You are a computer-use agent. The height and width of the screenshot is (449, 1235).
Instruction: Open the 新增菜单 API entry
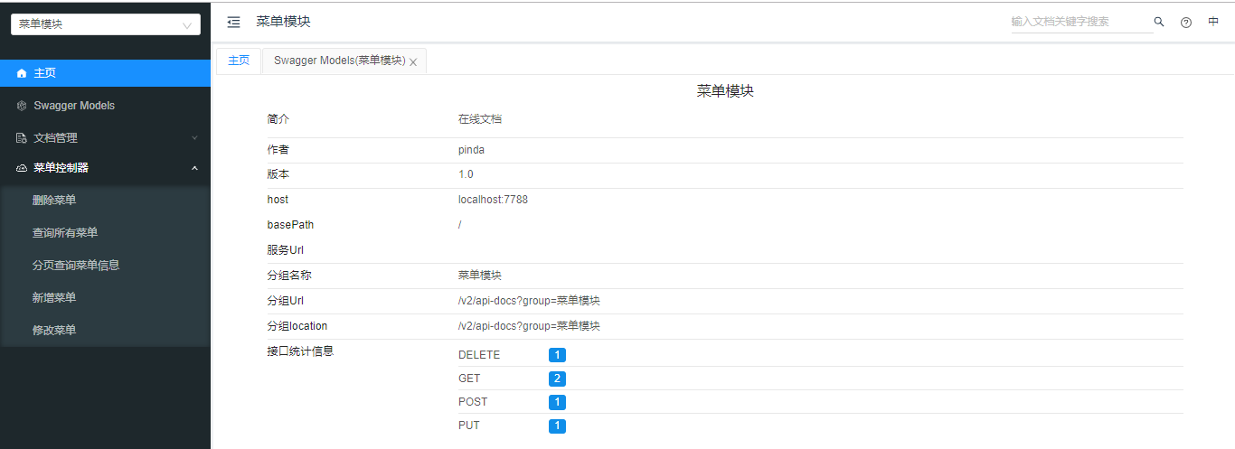[x=54, y=297]
